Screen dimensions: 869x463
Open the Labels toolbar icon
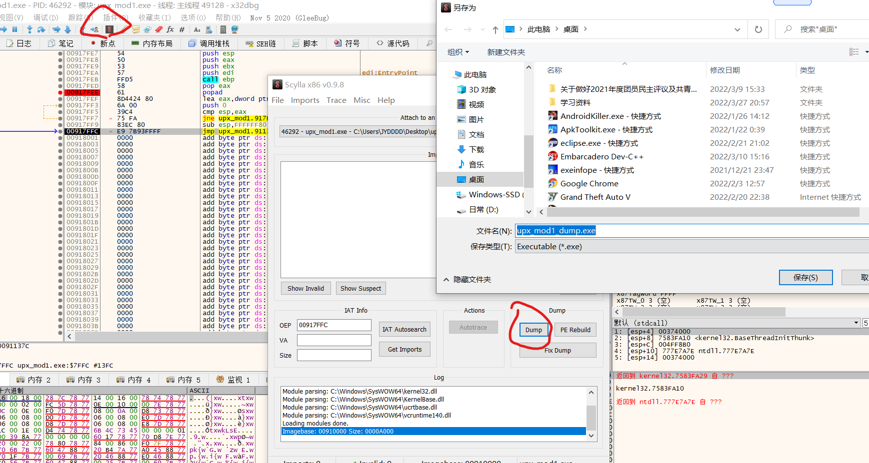147,29
